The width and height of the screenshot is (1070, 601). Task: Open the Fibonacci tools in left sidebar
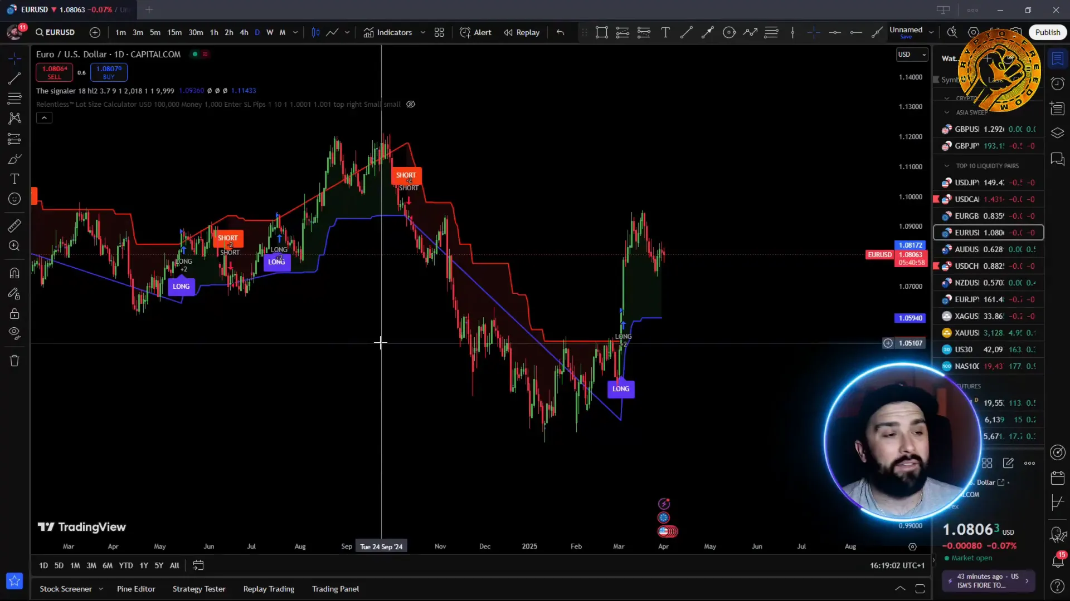(14, 98)
